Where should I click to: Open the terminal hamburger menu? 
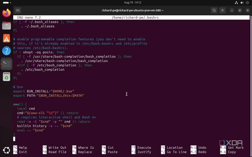coord(222,10)
